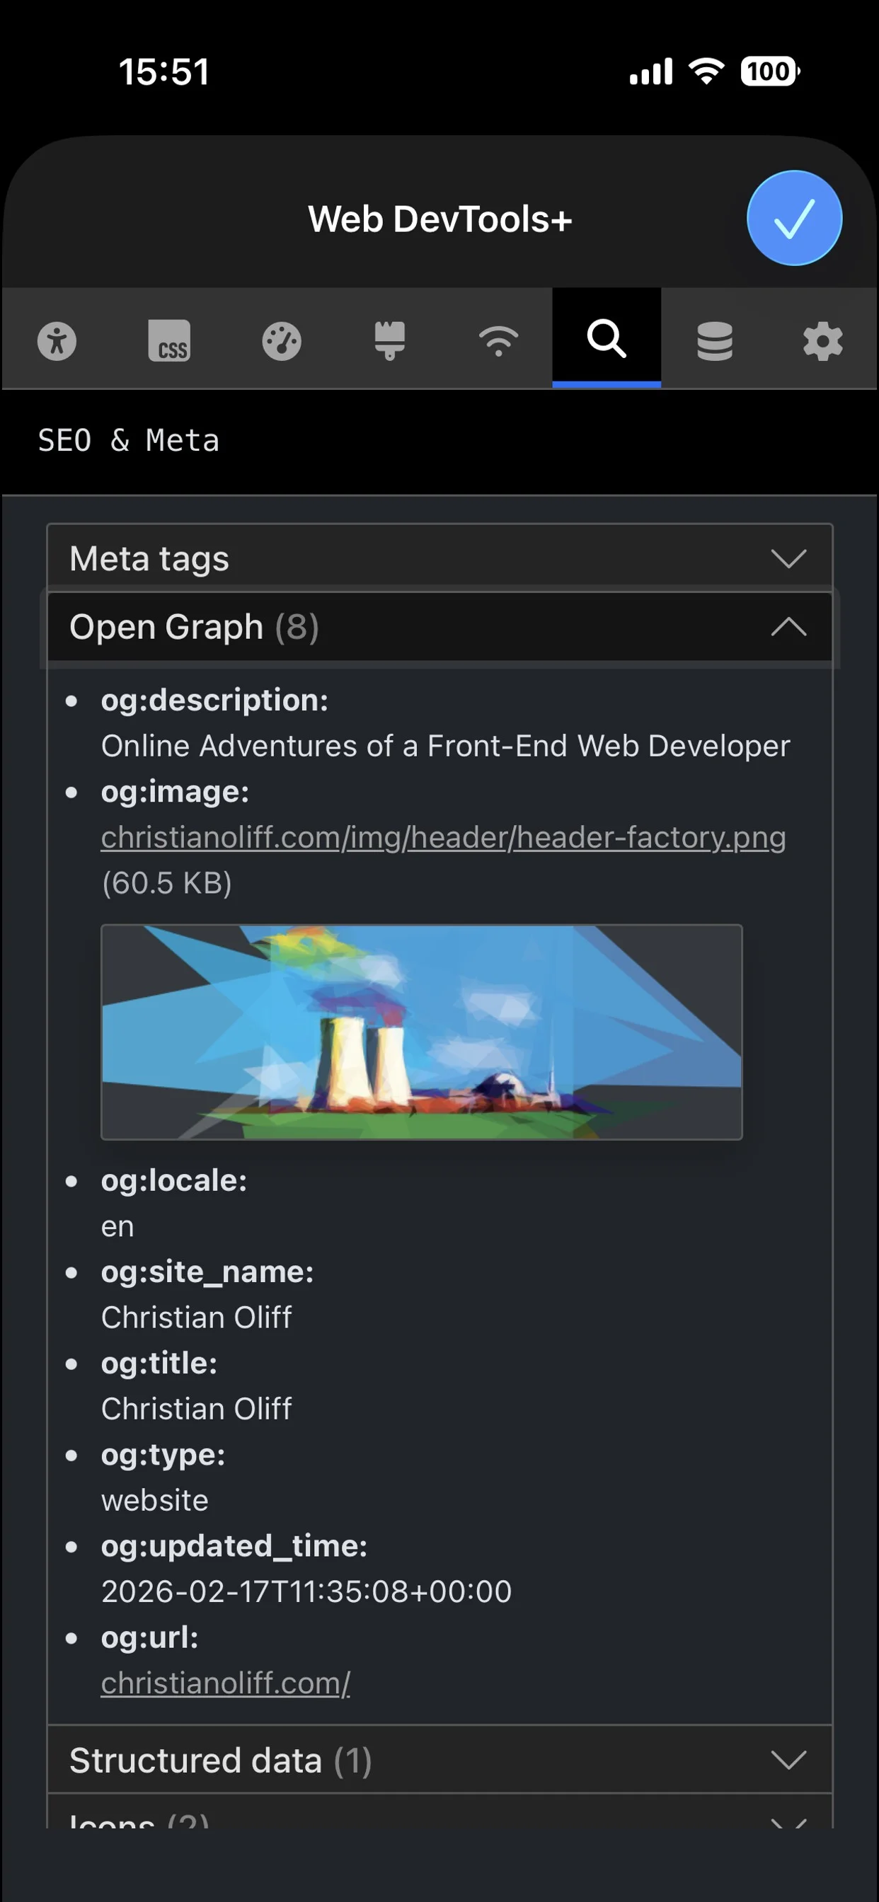Tap the battery indicator in the status bar
This screenshot has height=1902, width=879.
(768, 71)
